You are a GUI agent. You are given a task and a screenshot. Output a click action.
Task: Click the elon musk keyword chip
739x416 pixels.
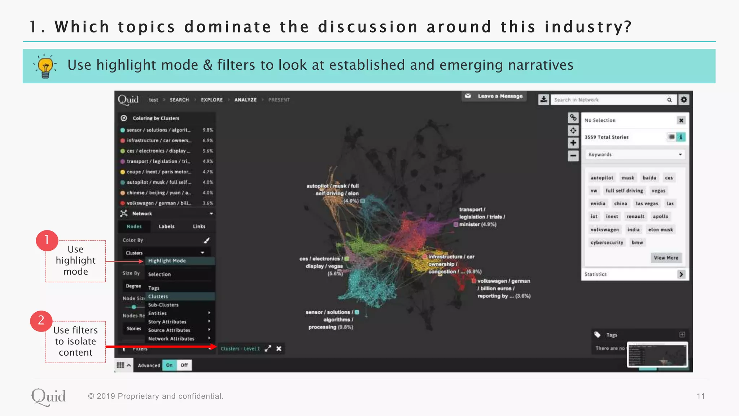[660, 230]
